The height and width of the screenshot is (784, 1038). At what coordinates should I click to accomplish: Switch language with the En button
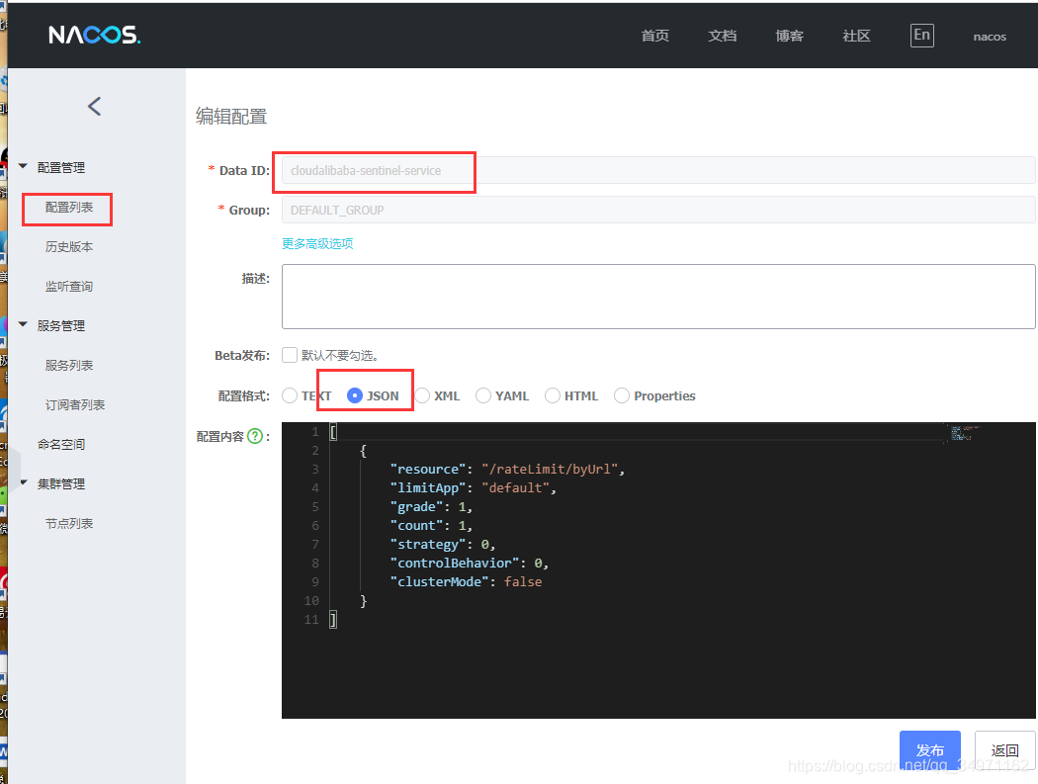click(x=921, y=35)
